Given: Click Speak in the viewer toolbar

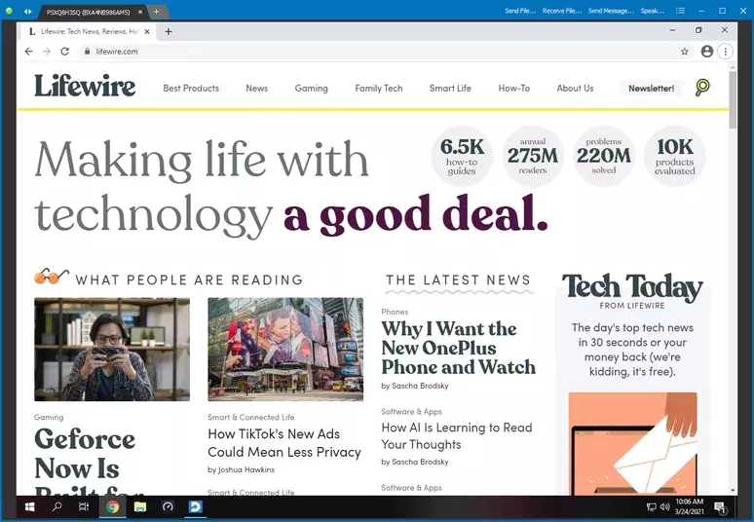Looking at the screenshot, I should pos(652,11).
